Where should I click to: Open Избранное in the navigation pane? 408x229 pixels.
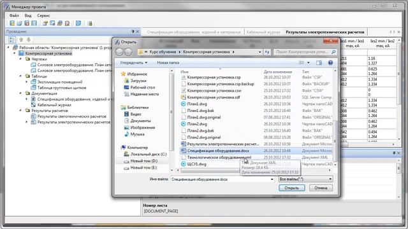[x=137, y=74]
